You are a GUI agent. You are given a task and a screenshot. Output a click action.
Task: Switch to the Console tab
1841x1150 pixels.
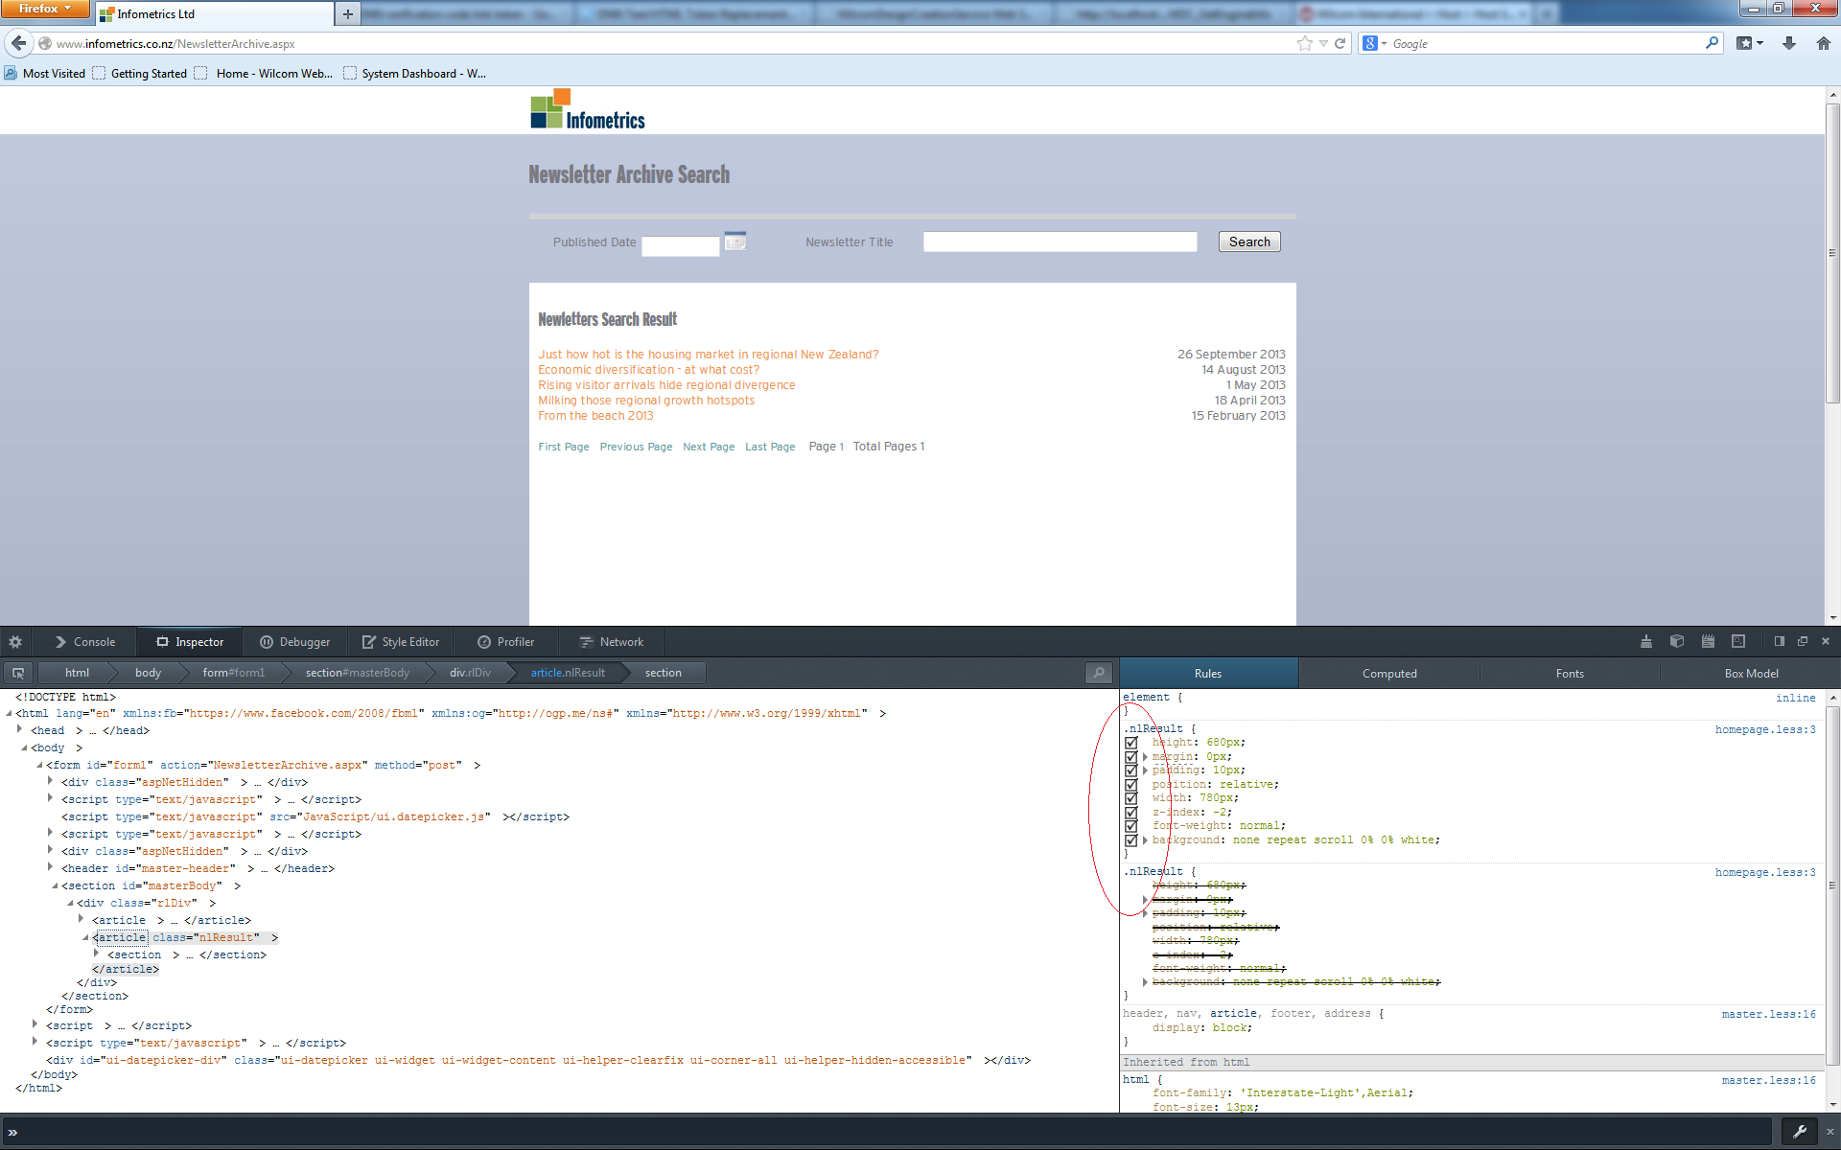point(84,642)
